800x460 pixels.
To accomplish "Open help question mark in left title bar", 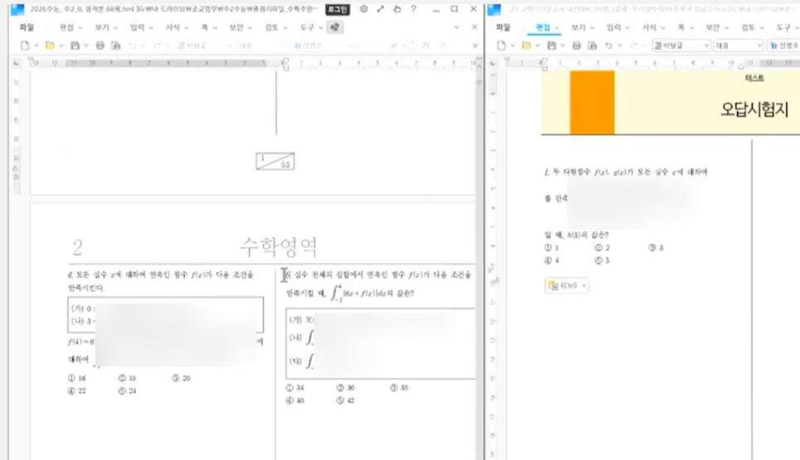I will (x=413, y=9).
